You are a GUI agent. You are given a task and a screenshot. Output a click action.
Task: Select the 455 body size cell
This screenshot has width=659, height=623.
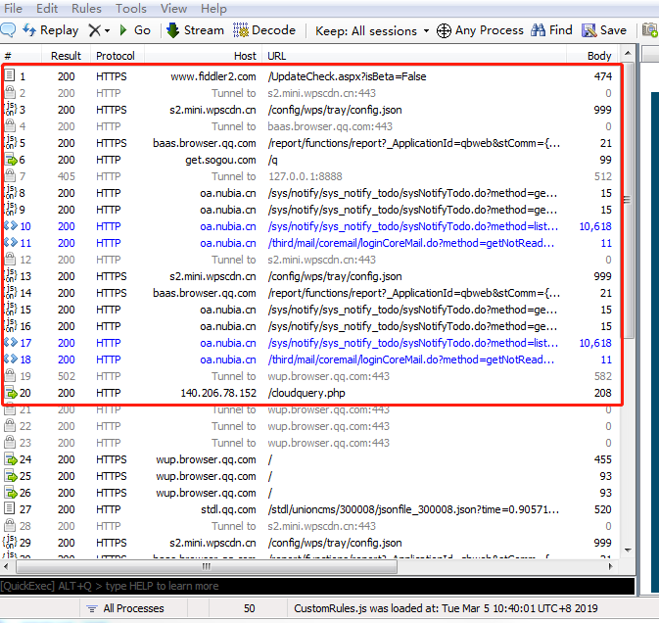point(603,459)
